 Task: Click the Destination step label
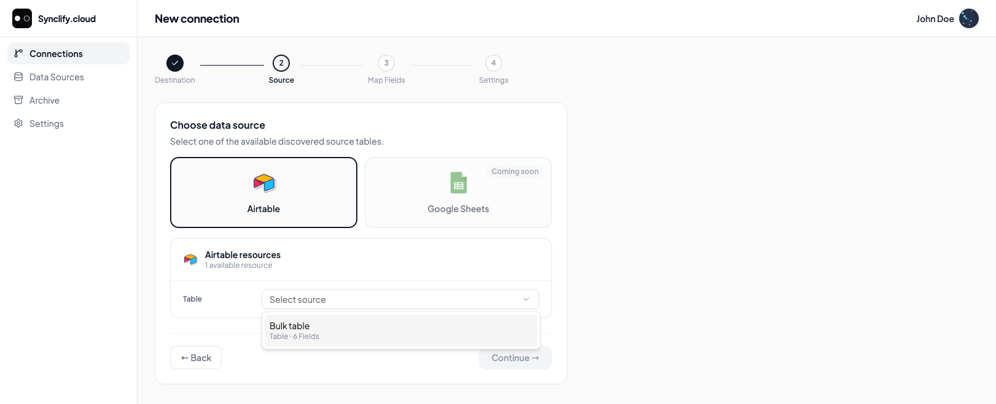tap(175, 80)
